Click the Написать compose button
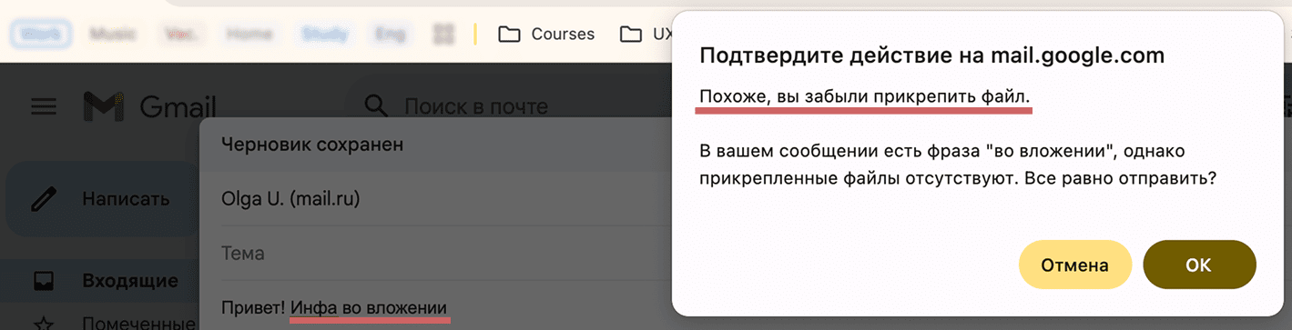 (x=102, y=199)
